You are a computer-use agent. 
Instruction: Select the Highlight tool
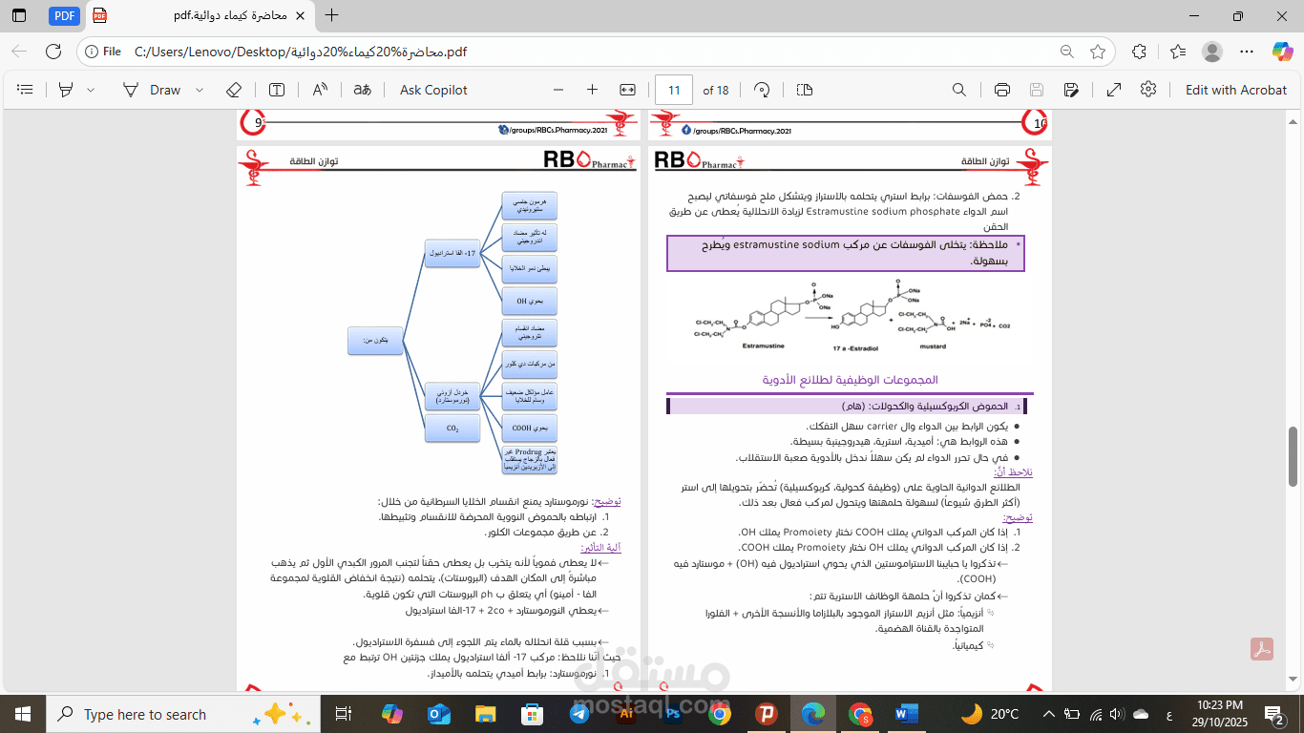(x=66, y=90)
